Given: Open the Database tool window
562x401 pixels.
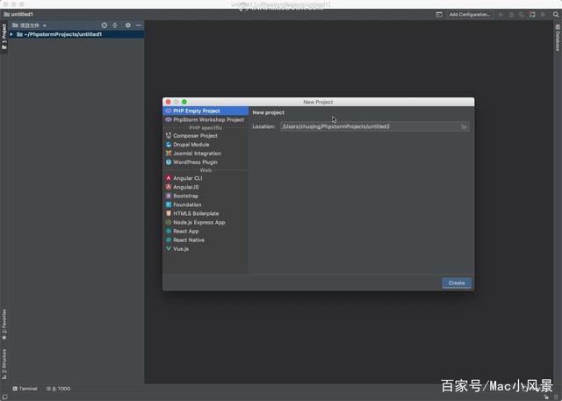Looking at the screenshot, I should 558,38.
